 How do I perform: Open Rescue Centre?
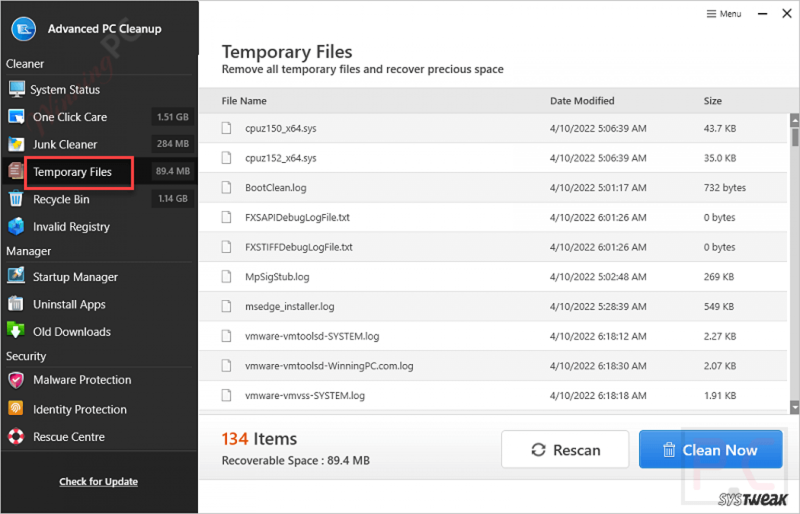(x=69, y=437)
